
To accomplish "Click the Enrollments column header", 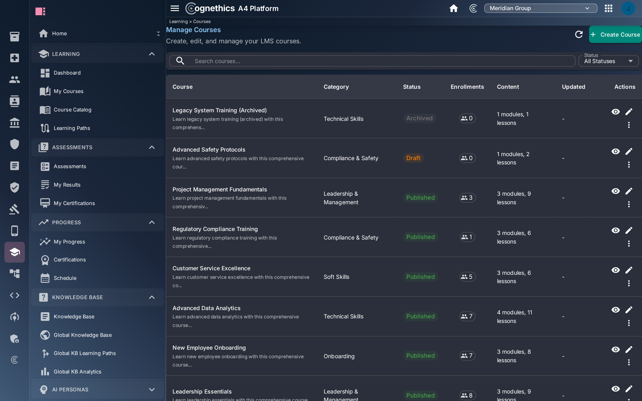I will pos(467,87).
